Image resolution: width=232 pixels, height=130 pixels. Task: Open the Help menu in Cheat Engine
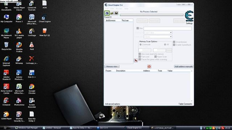point(126,9)
